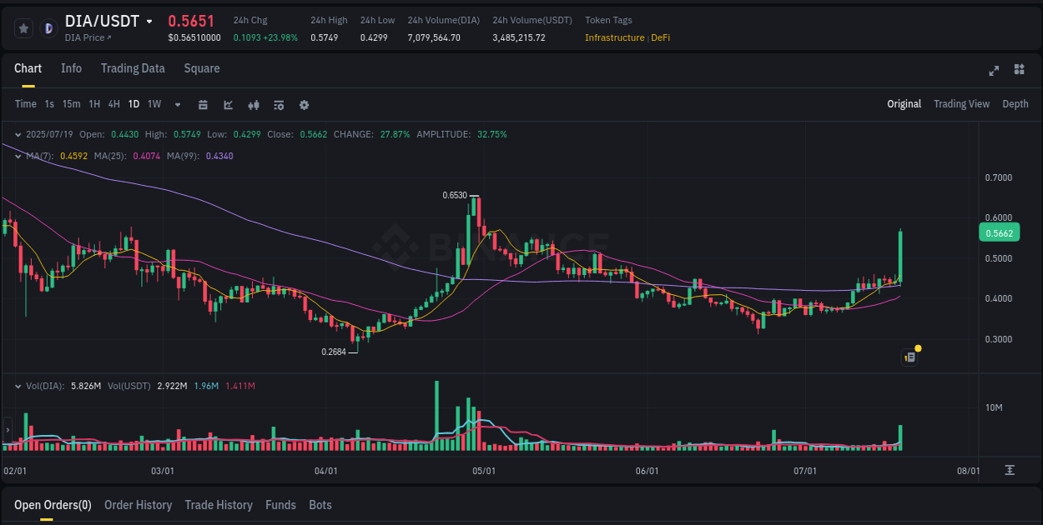This screenshot has height=525, width=1043.
Task: Click the 0.5662 price label on the axis
Action: (999, 232)
